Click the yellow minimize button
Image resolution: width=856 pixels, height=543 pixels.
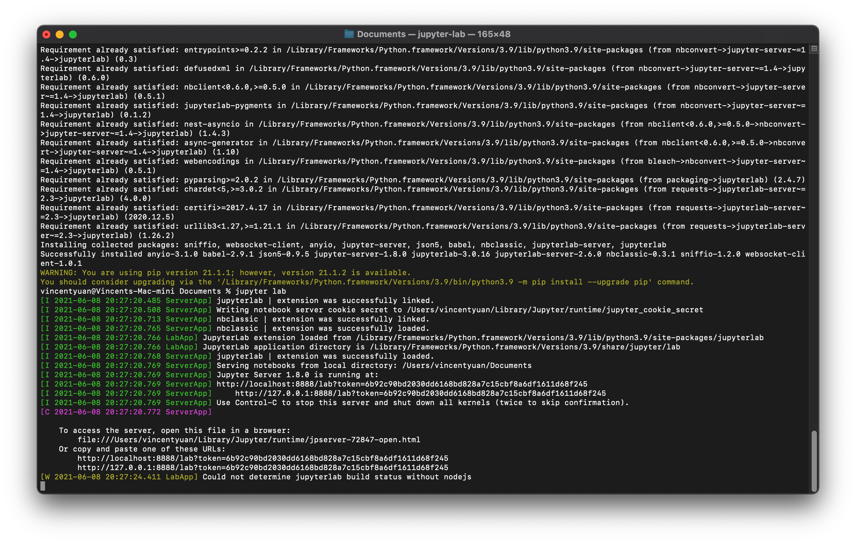pyautogui.click(x=59, y=34)
